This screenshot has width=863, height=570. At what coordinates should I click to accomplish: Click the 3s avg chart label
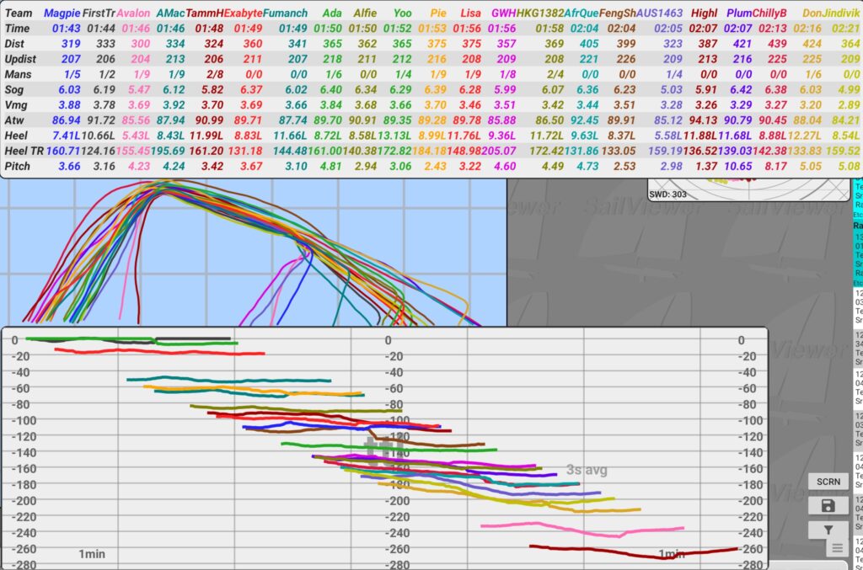(587, 470)
